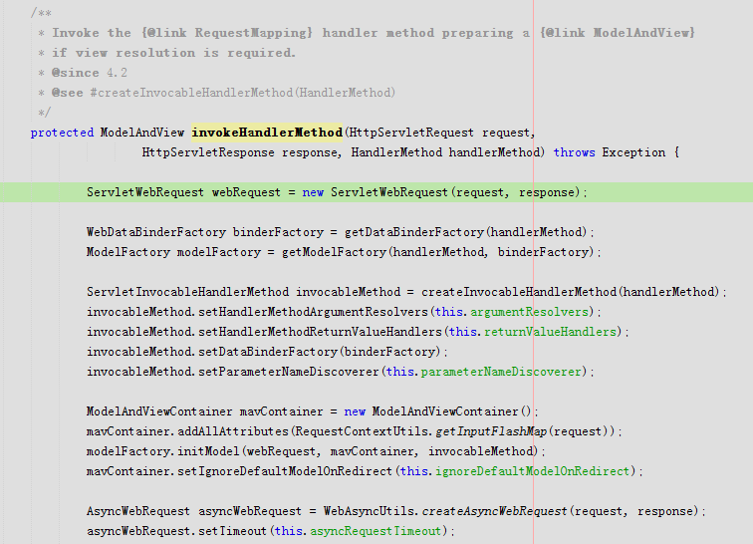This screenshot has height=544, width=753.
Task: Click green 'asyncRequestTimeout' field
Action: [x=376, y=531]
